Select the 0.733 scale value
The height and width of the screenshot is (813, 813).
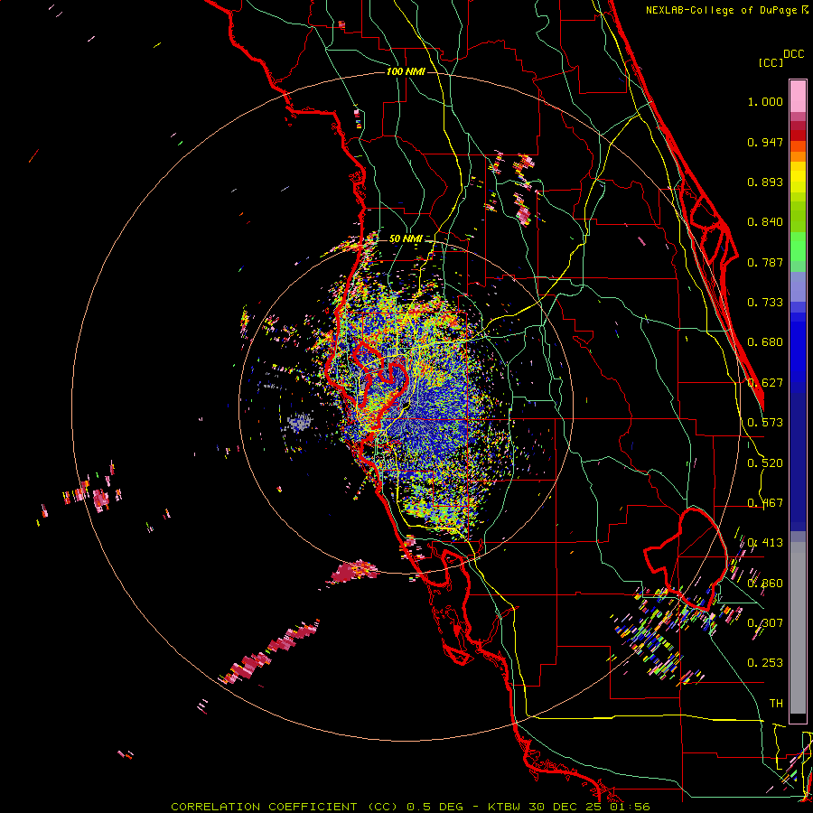click(x=765, y=303)
